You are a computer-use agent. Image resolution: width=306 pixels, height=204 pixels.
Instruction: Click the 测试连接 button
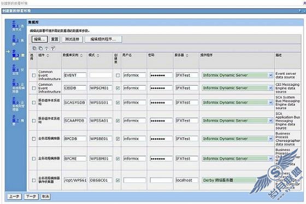[x=72, y=39]
